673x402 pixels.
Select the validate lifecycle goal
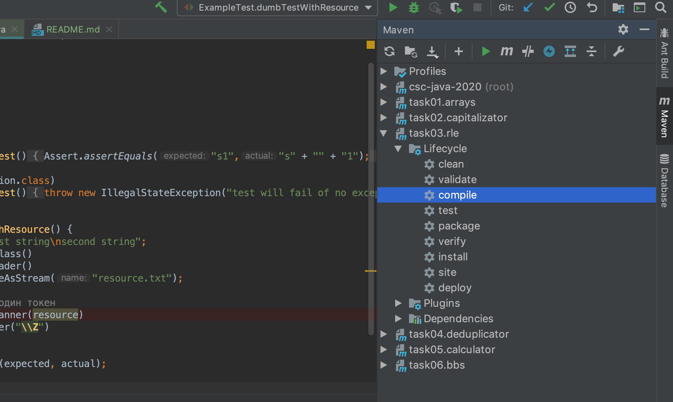pos(517,179)
